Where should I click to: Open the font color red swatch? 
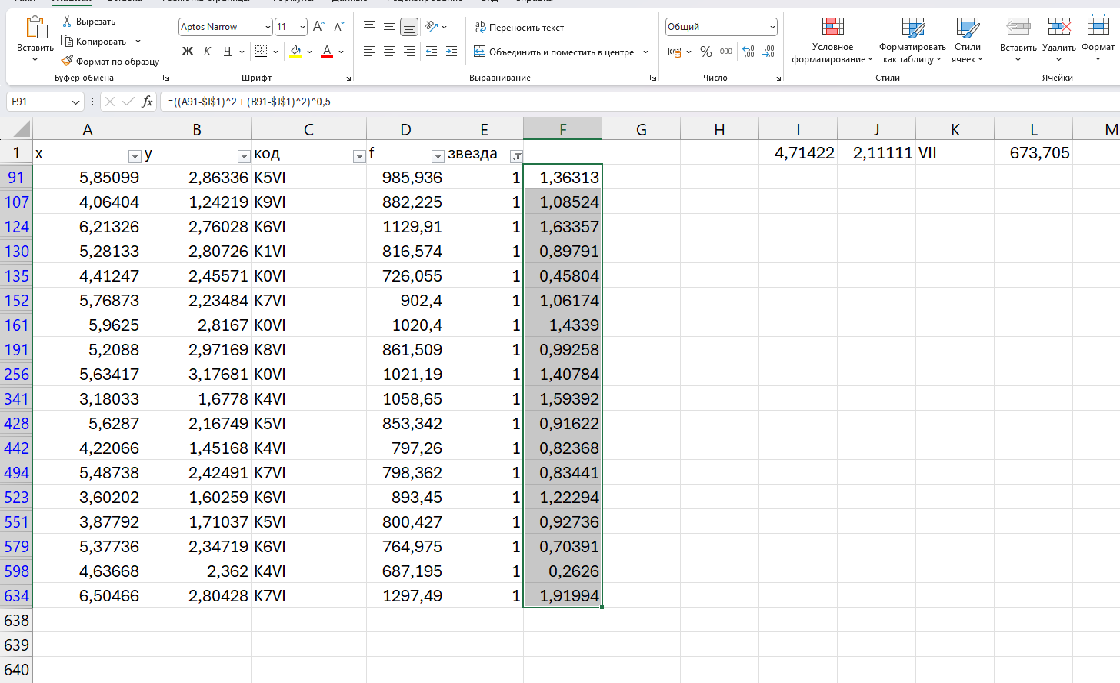coord(327,52)
